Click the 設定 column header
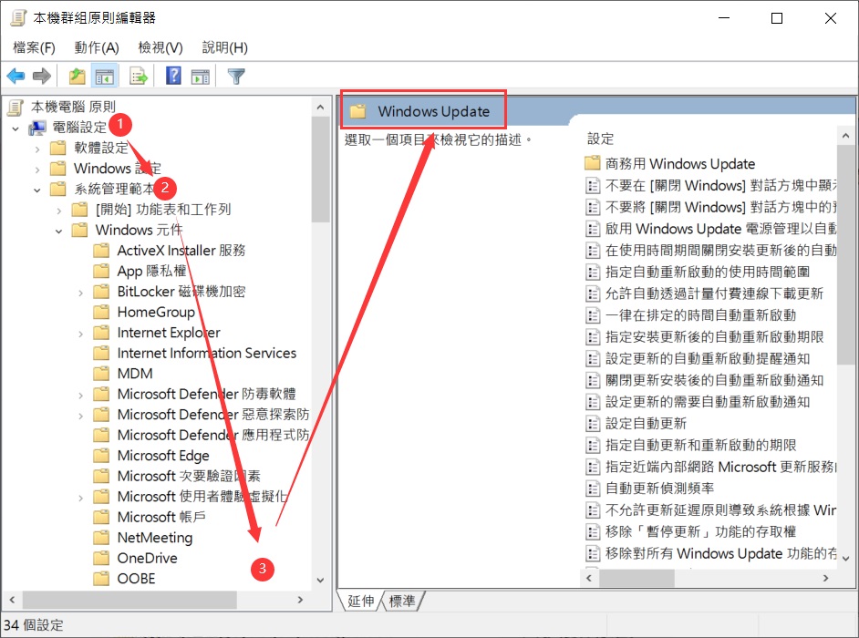 (600, 139)
